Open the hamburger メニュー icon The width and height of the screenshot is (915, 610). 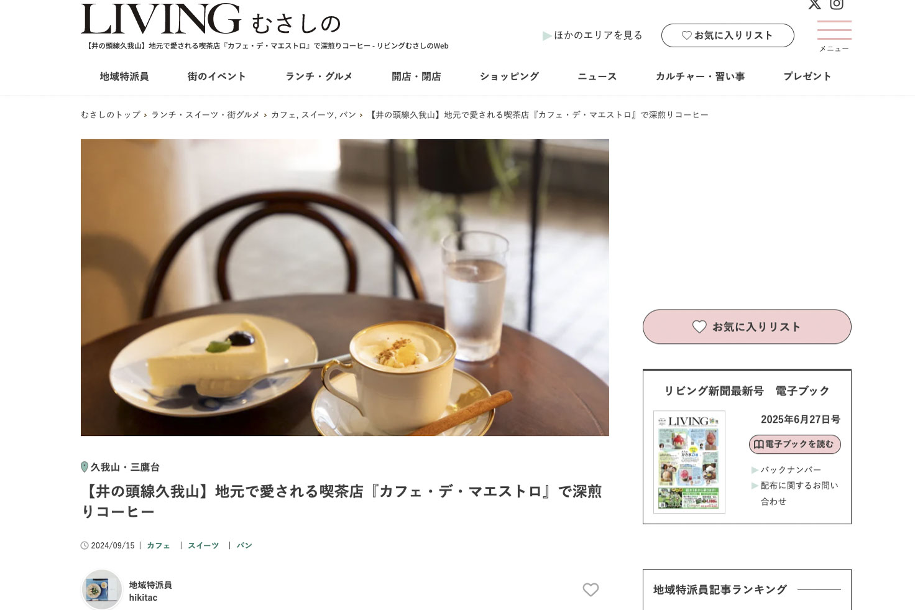click(x=834, y=36)
